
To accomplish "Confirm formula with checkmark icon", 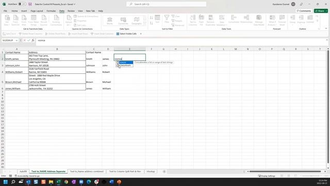I will [29, 40].
